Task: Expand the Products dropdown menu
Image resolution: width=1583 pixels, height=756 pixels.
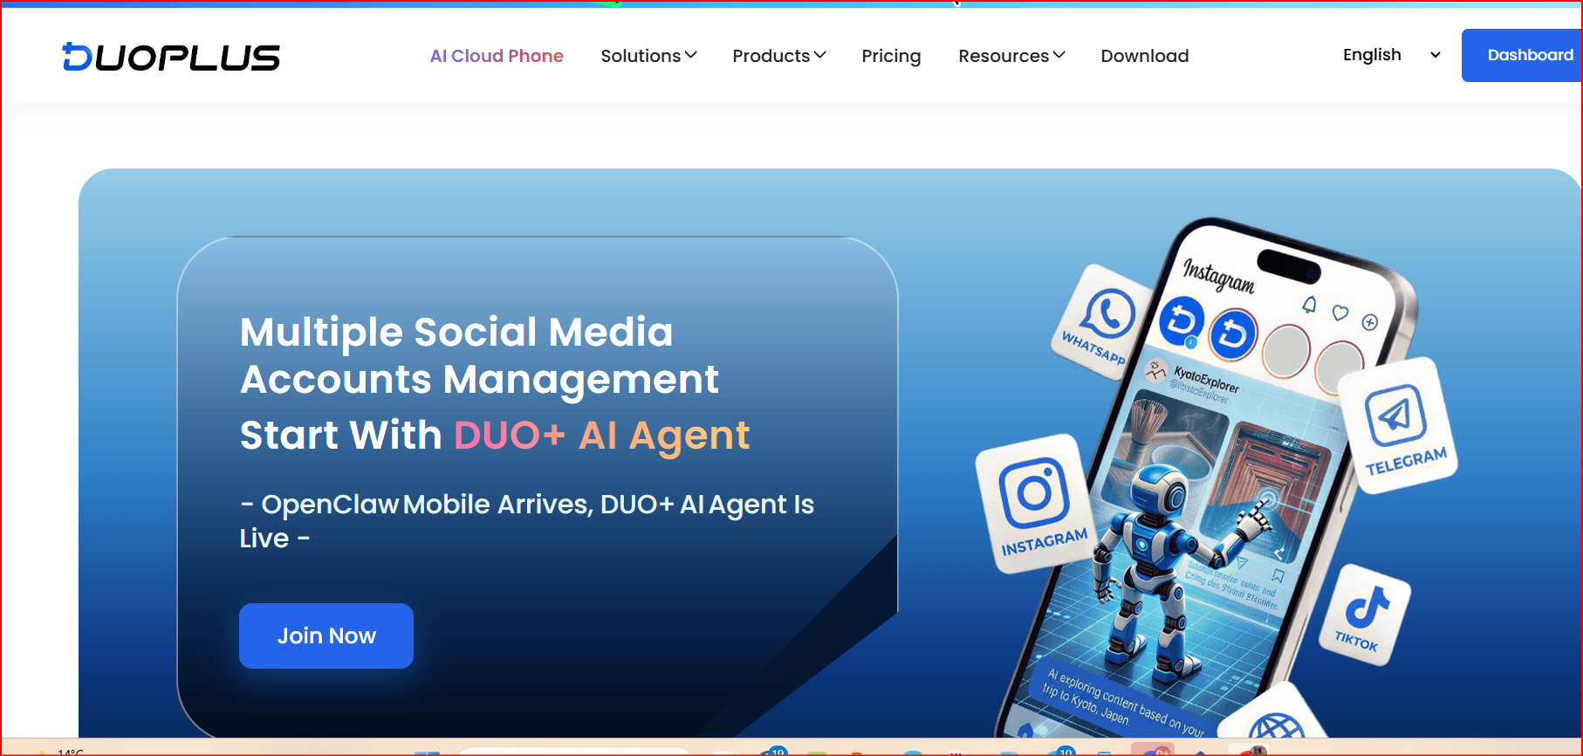Action: click(778, 56)
